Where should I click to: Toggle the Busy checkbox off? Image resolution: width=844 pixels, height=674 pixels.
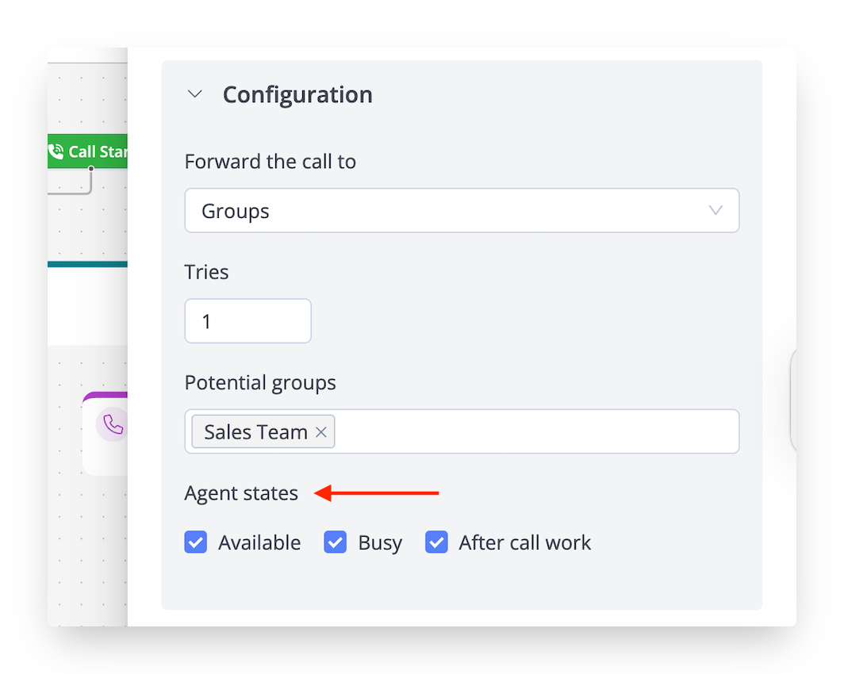pos(336,542)
